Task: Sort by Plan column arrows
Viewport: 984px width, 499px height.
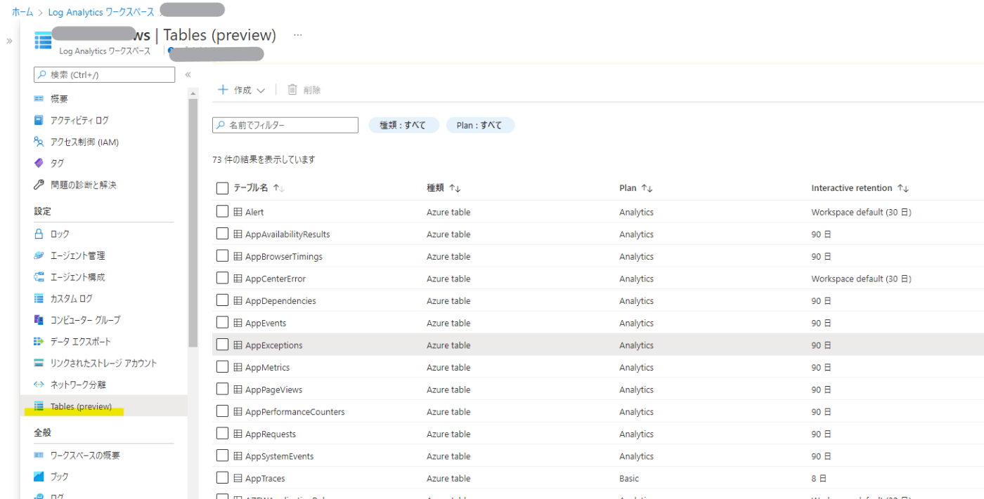Action: point(647,188)
